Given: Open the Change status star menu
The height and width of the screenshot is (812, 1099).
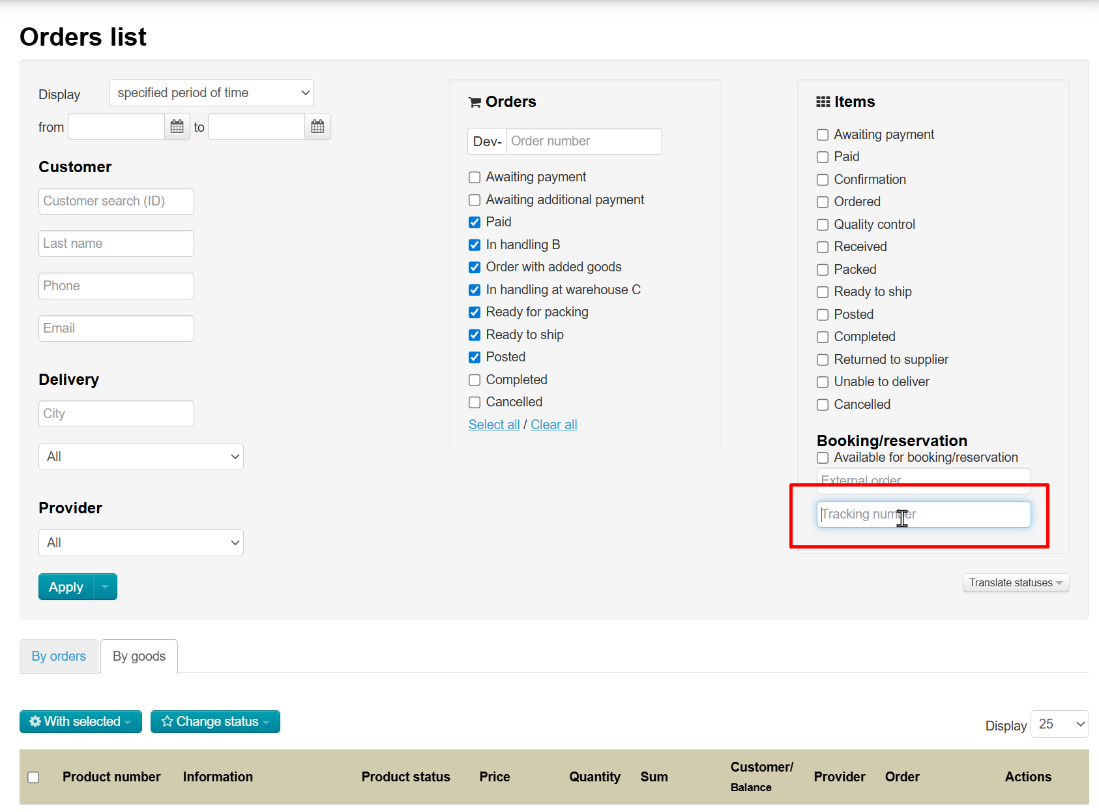Looking at the screenshot, I should coord(215,721).
